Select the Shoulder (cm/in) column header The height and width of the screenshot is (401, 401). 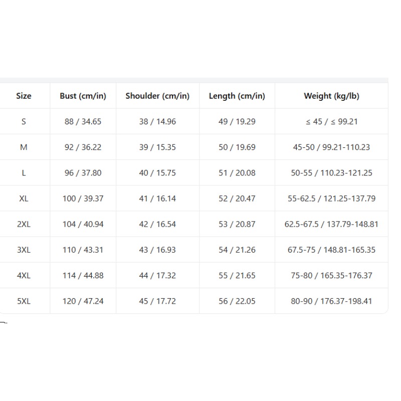coord(157,96)
